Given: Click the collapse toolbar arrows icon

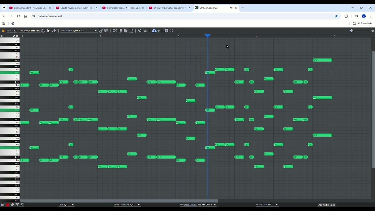Looking at the screenshot, I should point(172,30).
